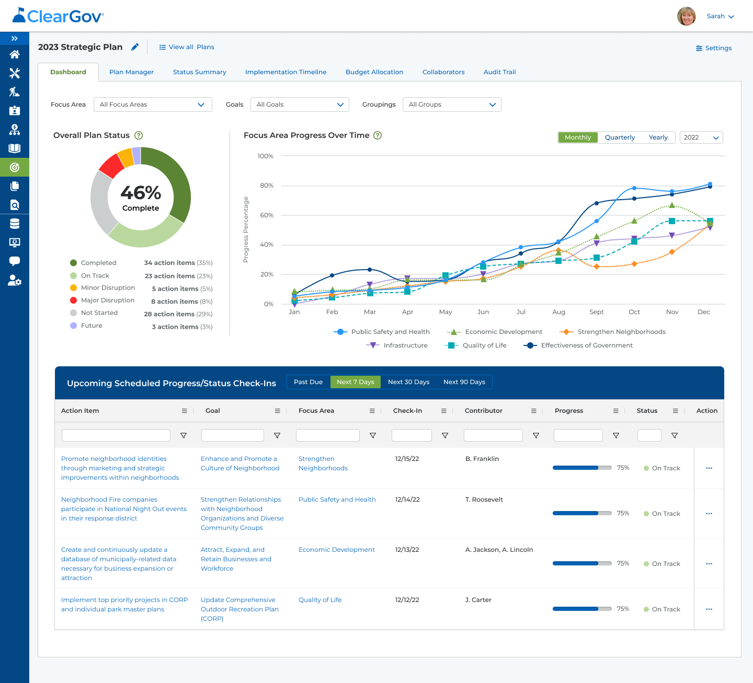Image resolution: width=753 pixels, height=683 pixels.
Task: Open Settings in the top right
Action: (713, 48)
